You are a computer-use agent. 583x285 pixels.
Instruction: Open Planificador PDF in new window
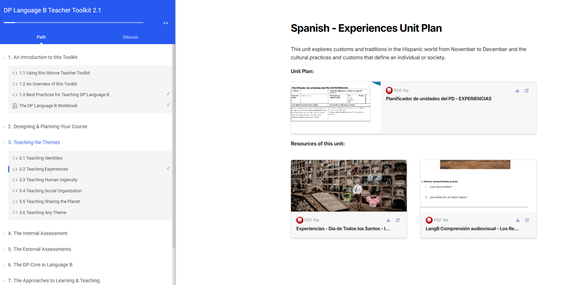point(526,91)
